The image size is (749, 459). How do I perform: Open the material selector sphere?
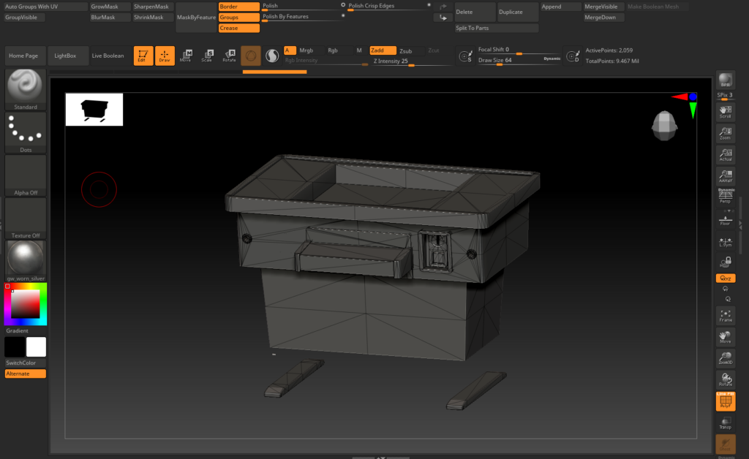(x=26, y=260)
